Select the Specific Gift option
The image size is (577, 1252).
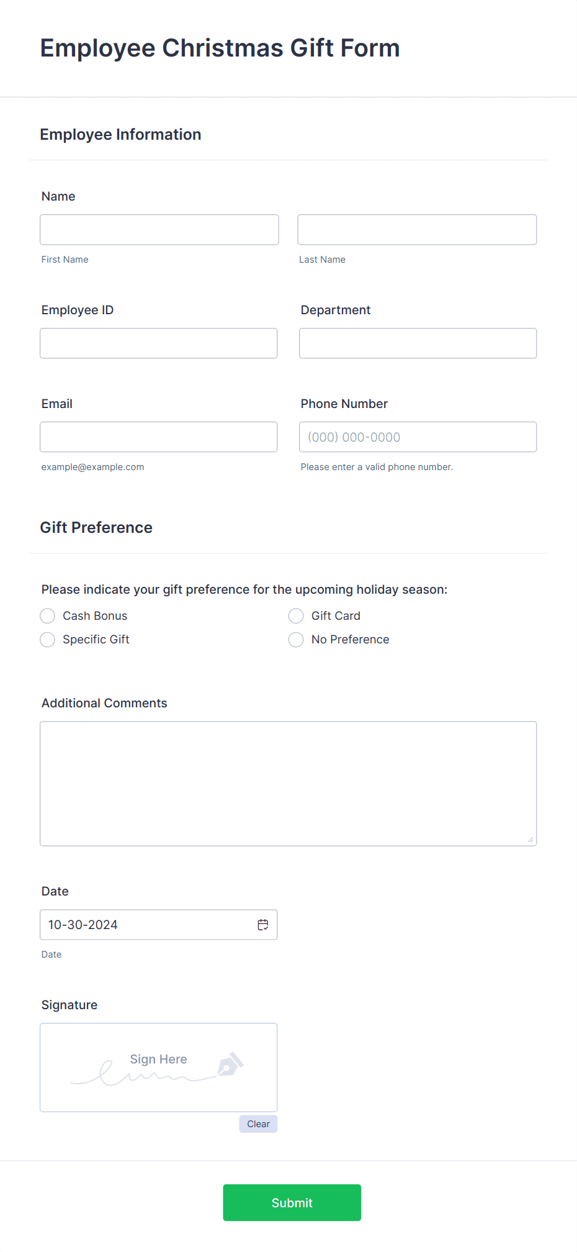pyautogui.click(x=47, y=639)
